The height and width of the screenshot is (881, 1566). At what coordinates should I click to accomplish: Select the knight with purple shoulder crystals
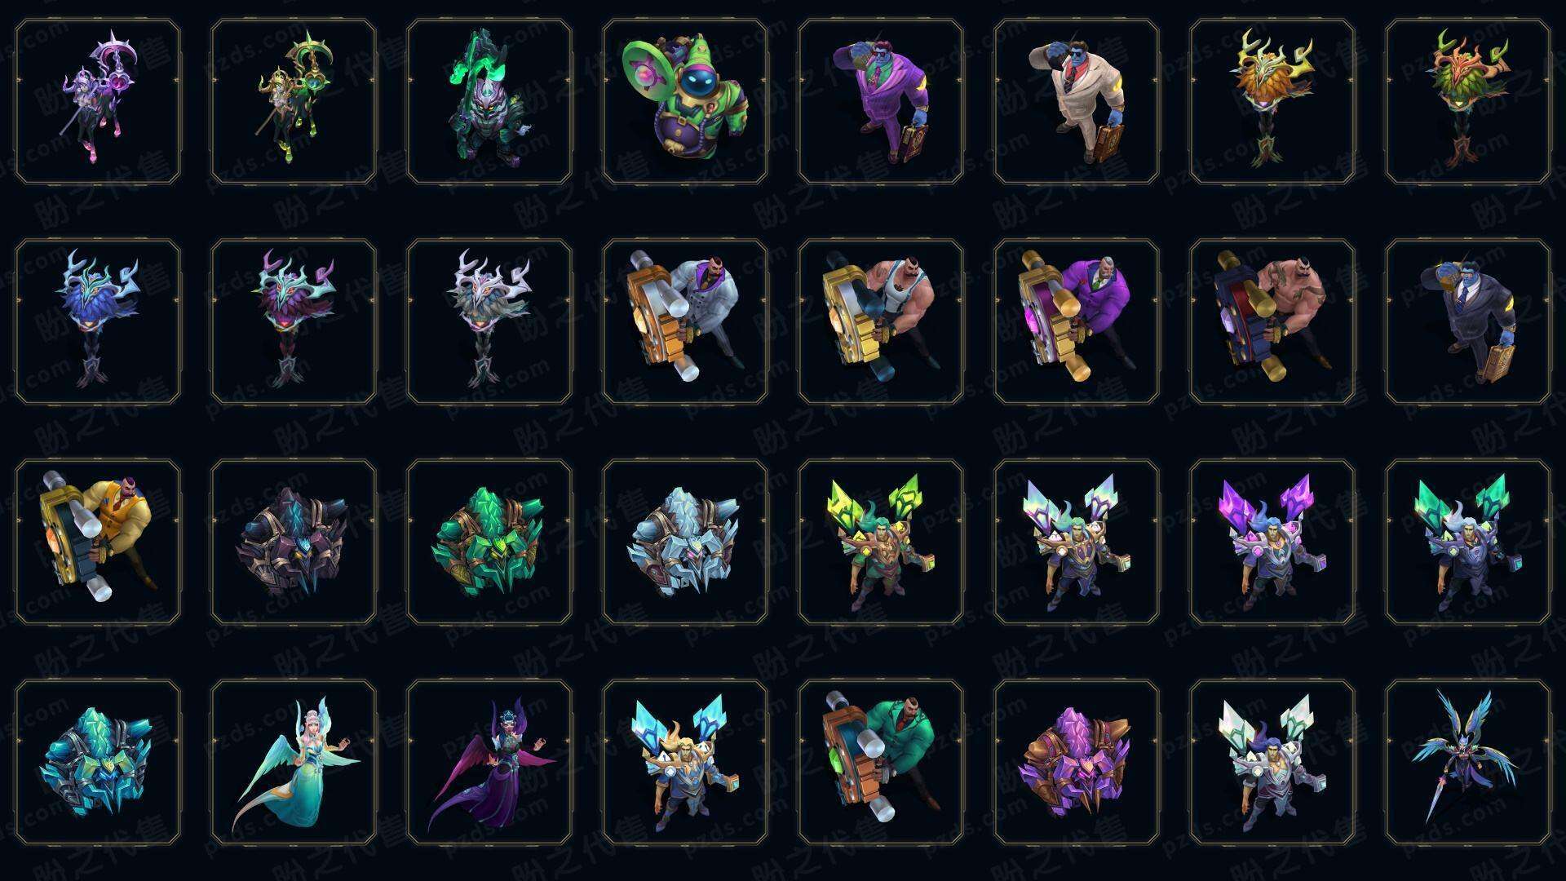[x=1272, y=542]
